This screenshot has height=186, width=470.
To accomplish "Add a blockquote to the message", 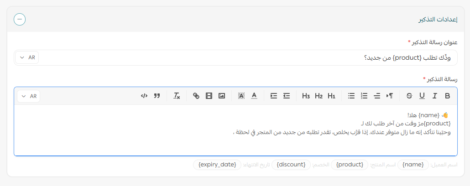I will [x=157, y=96].
